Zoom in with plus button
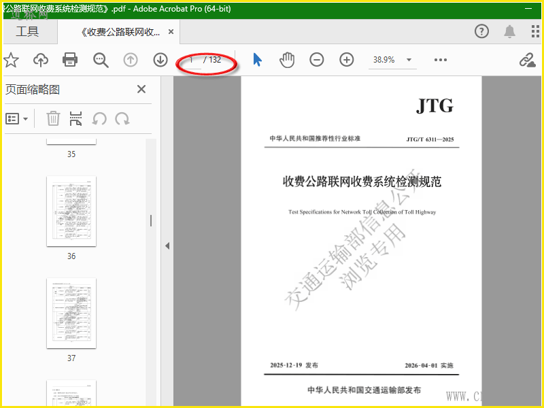The width and height of the screenshot is (544, 408). click(346, 60)
